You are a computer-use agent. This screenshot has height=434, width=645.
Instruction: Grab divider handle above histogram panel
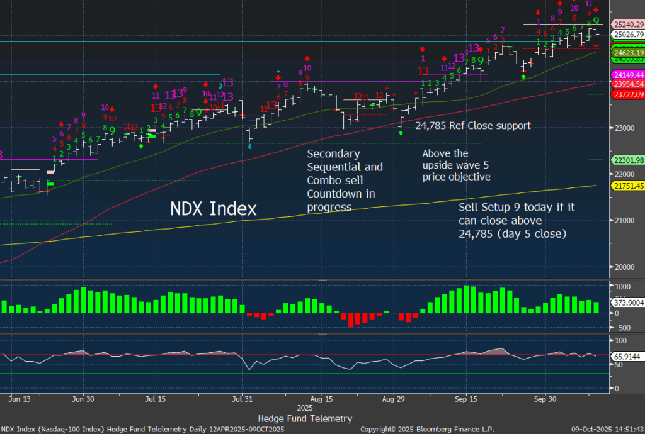[322, 279]
